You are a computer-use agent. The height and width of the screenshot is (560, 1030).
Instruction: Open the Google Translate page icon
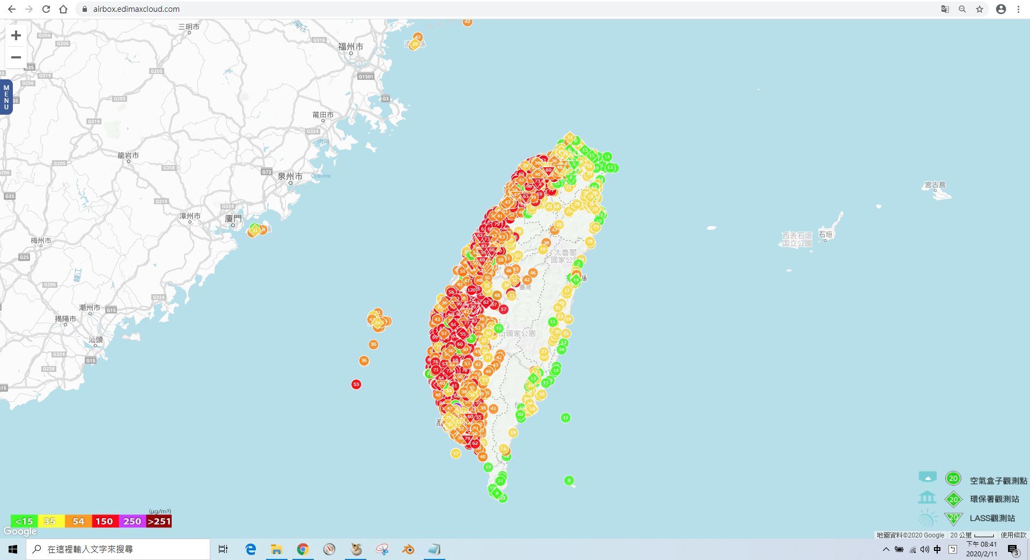click(945, 9)
